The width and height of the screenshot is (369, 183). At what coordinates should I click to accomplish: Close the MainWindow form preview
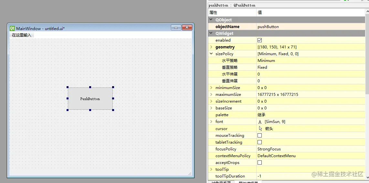187,27
